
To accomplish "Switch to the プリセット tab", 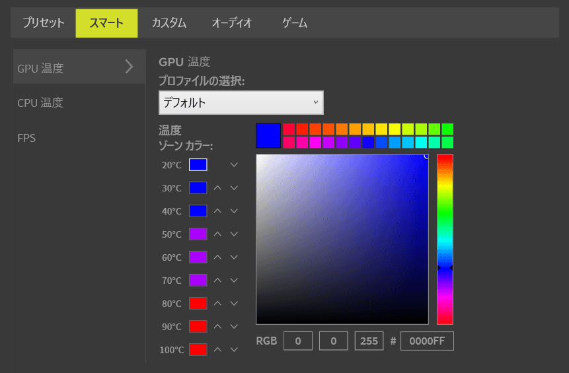I will click(43, 23).
